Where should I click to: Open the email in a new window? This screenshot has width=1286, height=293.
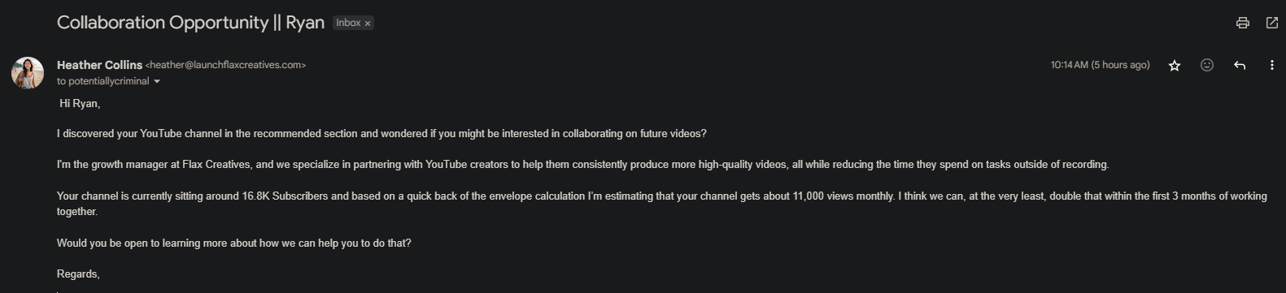[x=1272, y=23]
